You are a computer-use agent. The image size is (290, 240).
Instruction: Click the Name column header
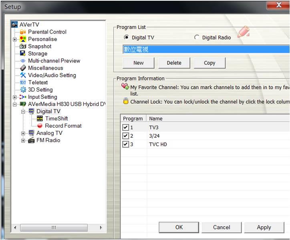tap(218, 118)
